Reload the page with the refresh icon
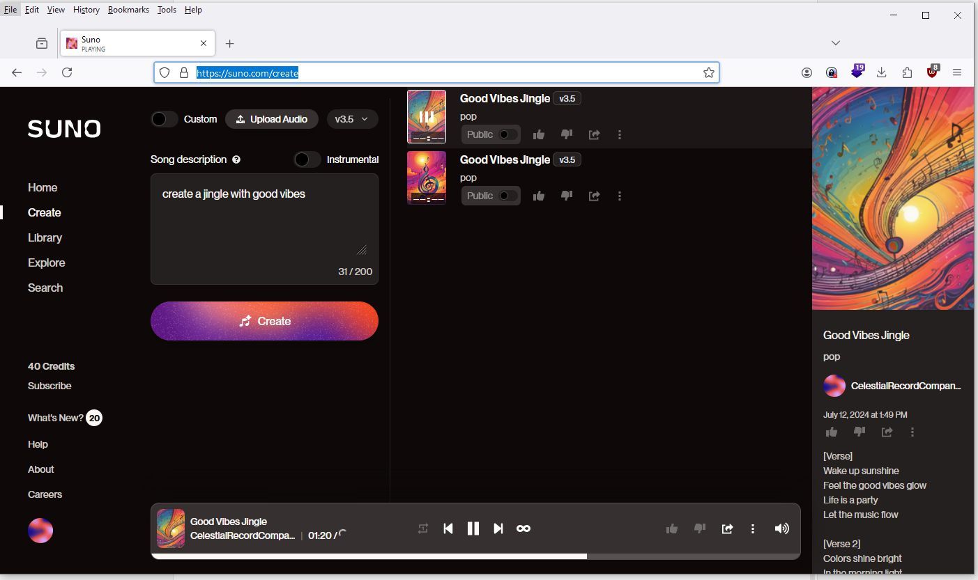978x580 pixels. pyautogui.click(x=67, y=72)
